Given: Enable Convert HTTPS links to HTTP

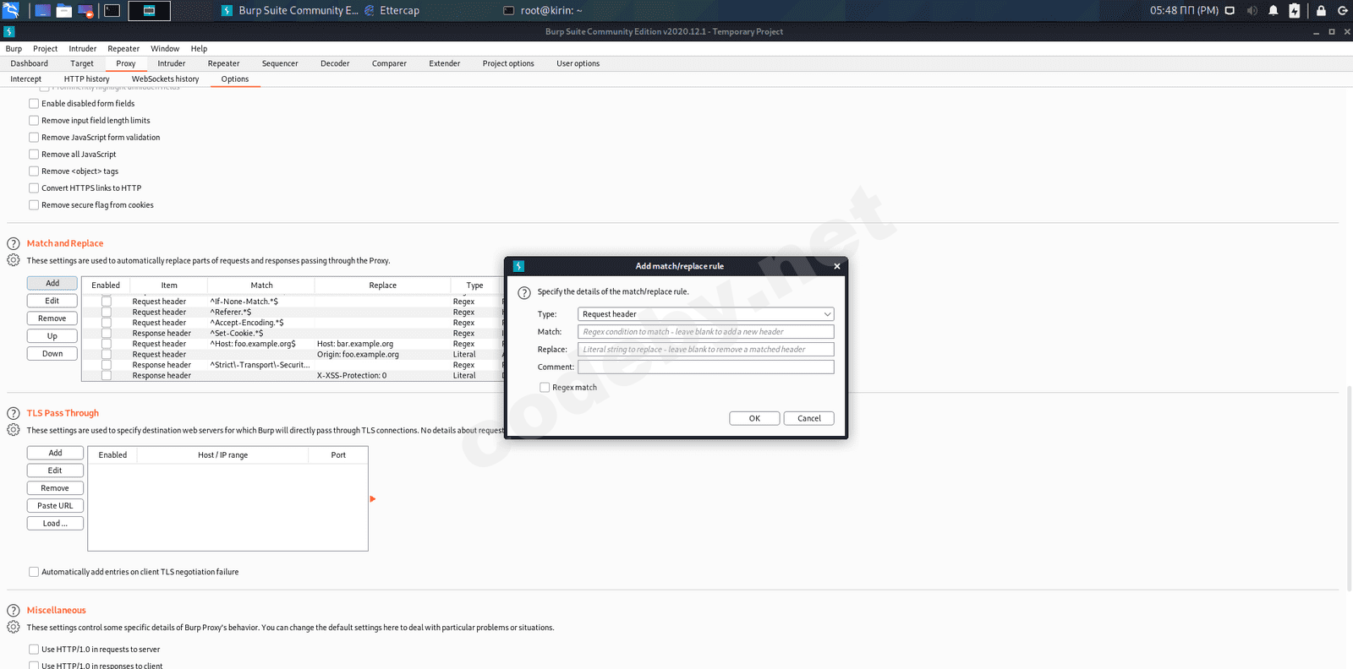Looking at the screenshot, I should click(x=34, y=188).
